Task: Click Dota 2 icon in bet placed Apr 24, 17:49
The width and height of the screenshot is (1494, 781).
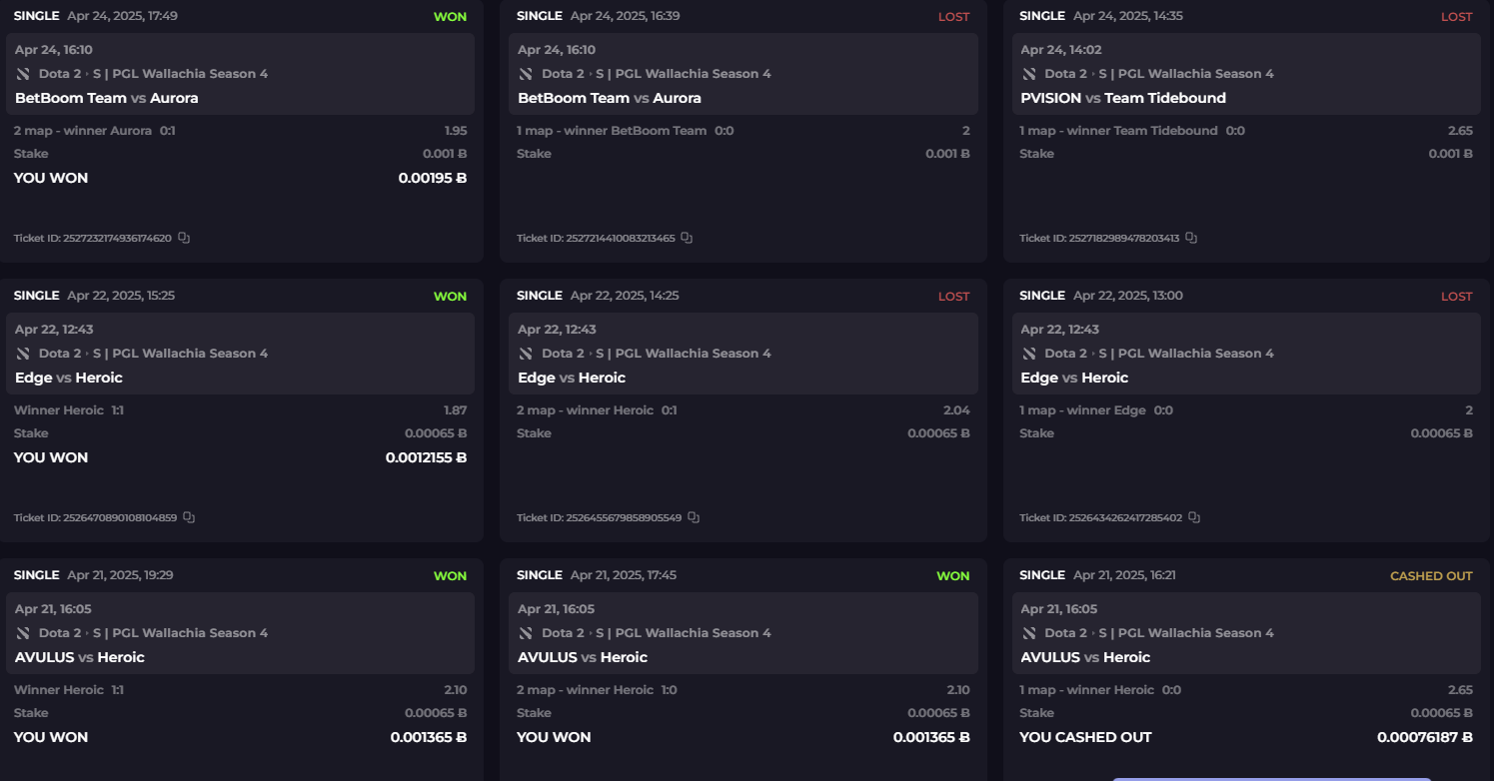Action: click(x=23, y=74)
